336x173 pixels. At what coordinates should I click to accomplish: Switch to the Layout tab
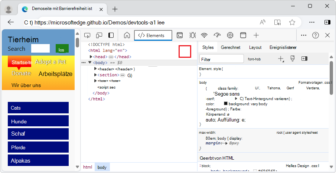tap(255, 47)
